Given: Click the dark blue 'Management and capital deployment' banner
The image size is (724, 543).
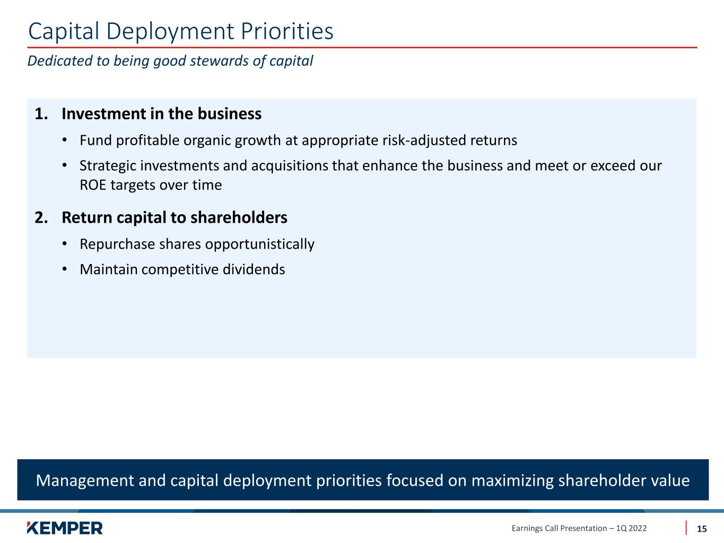Looking at the screenshot, I should click(363, 480).
